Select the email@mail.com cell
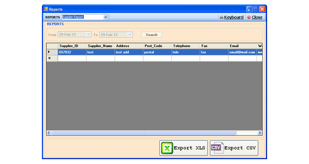The width and height of the screenshot is (309, 164). click(x=242, y=52)
